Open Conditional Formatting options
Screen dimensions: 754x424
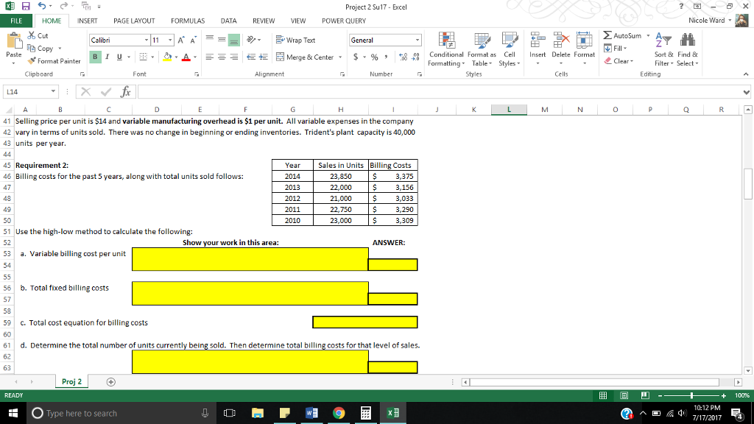click(x=445, y=50)
